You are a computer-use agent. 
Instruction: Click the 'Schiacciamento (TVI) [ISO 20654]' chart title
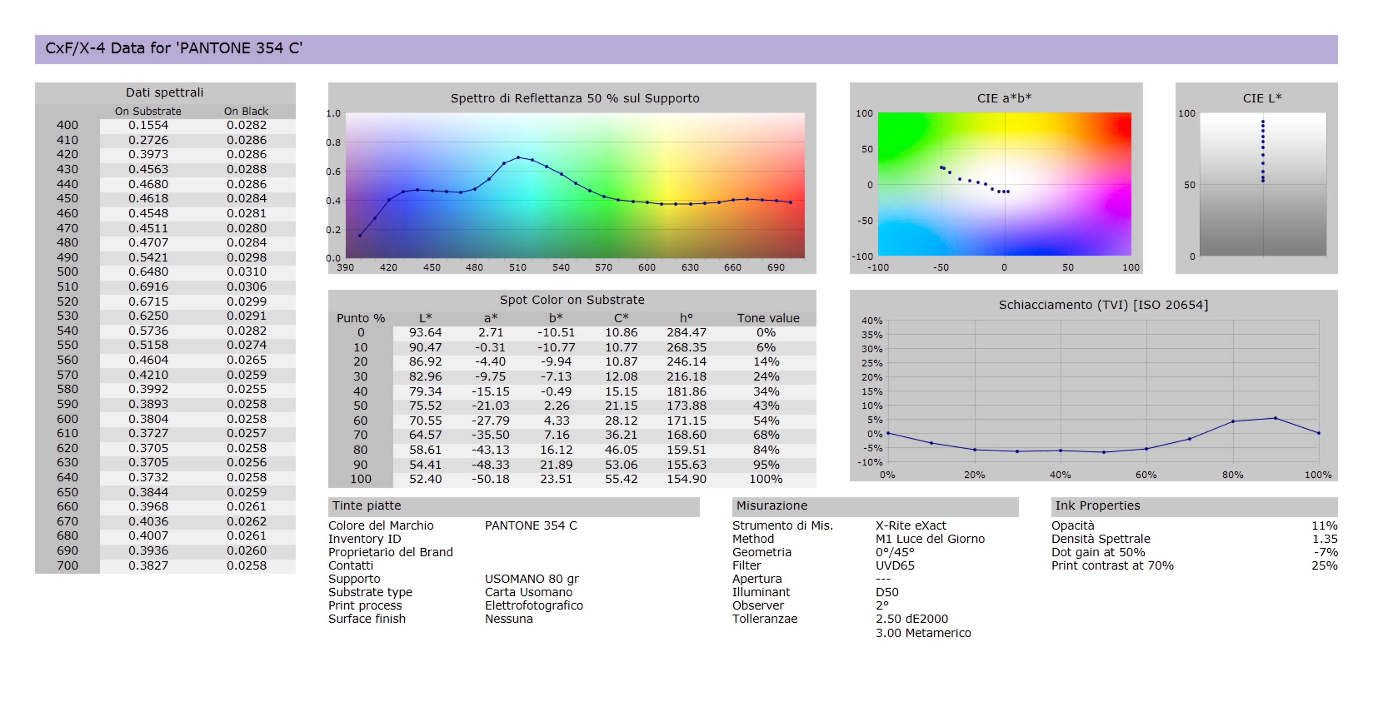pos(1103,305)
